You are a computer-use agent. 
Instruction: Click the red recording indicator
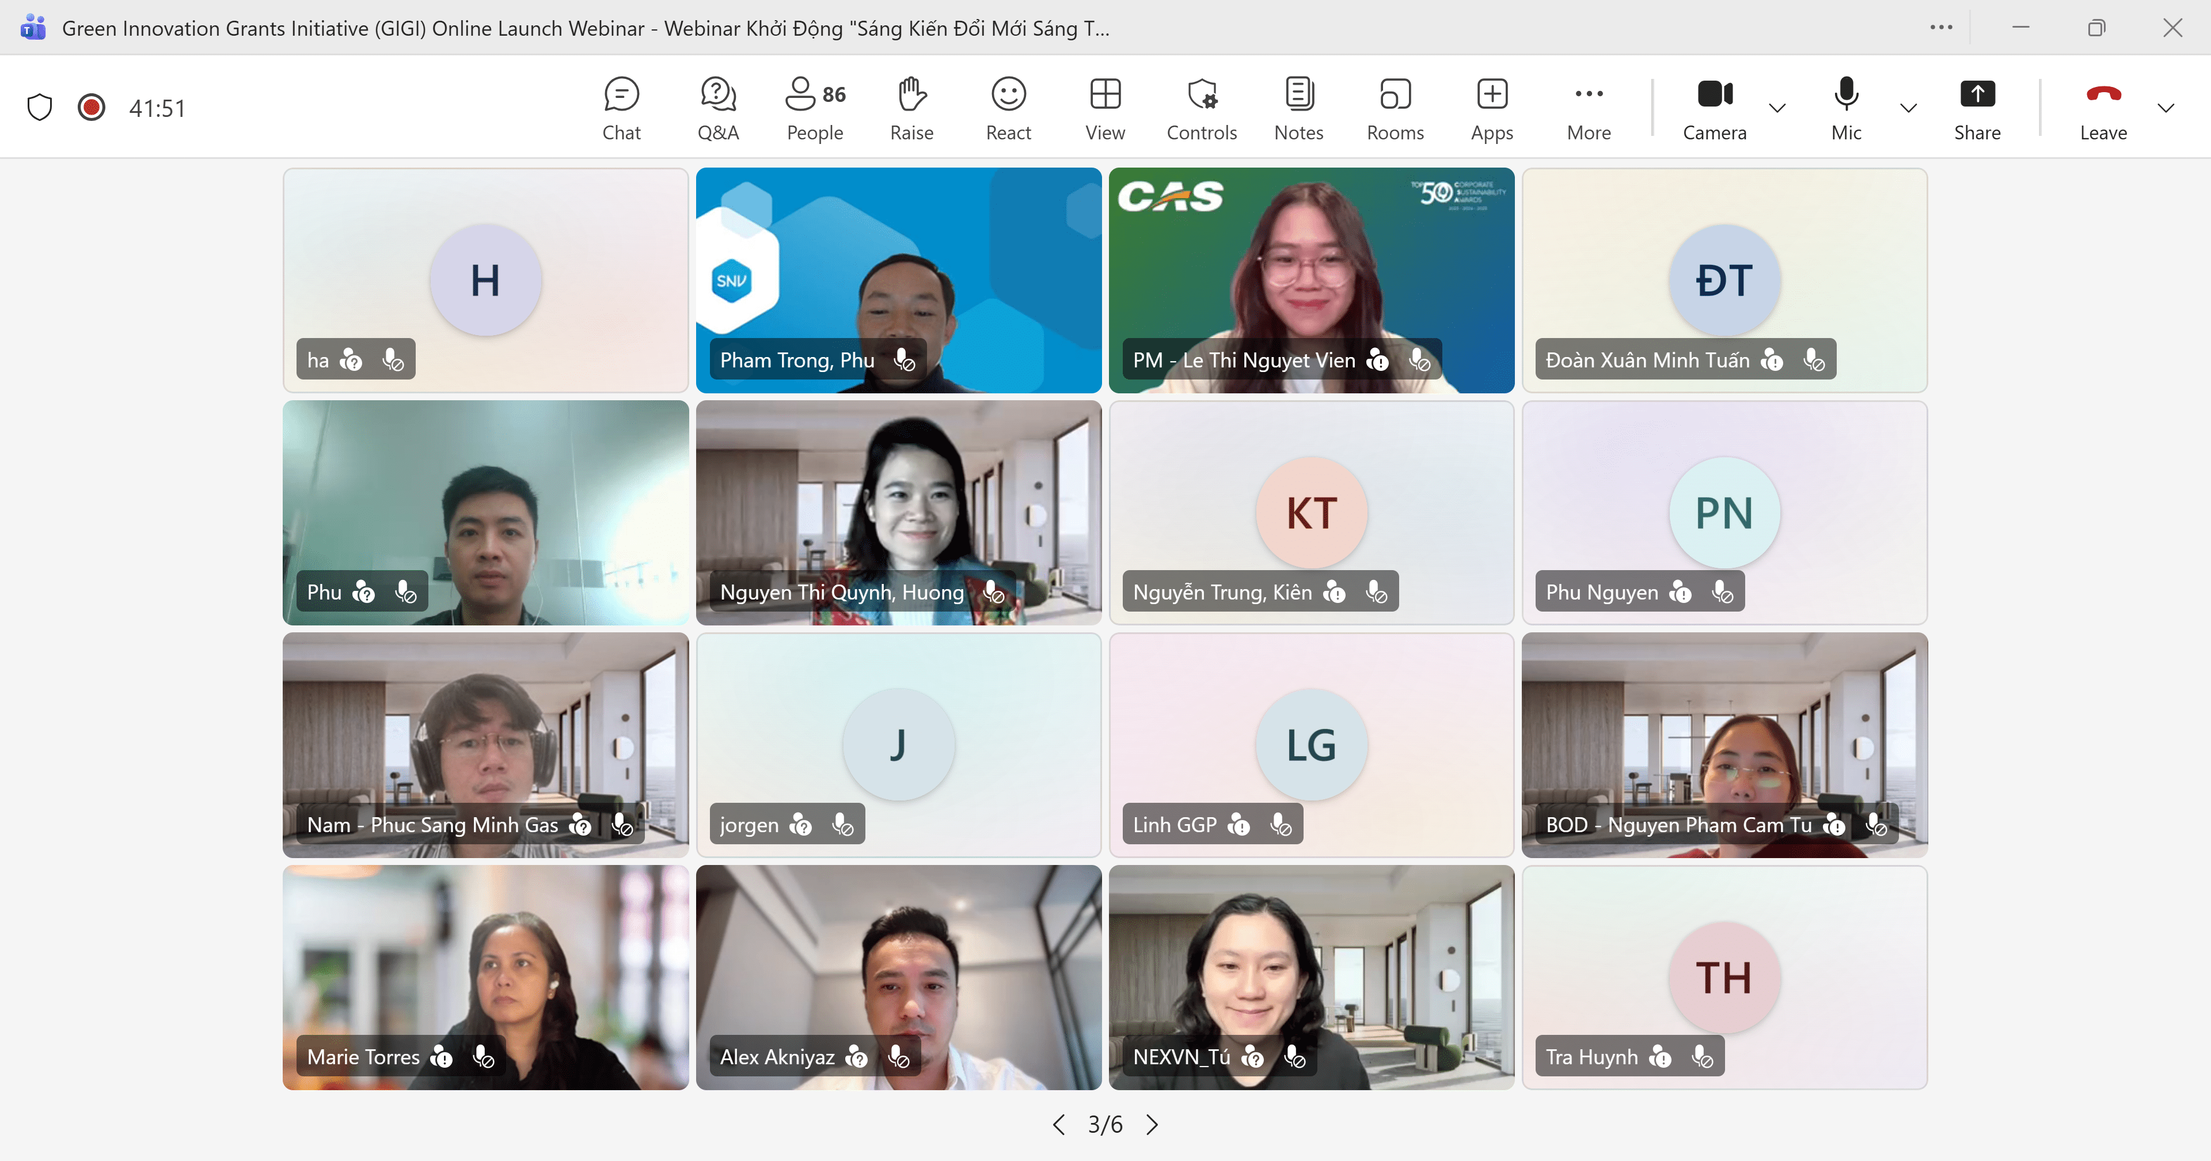coord(91,107)
